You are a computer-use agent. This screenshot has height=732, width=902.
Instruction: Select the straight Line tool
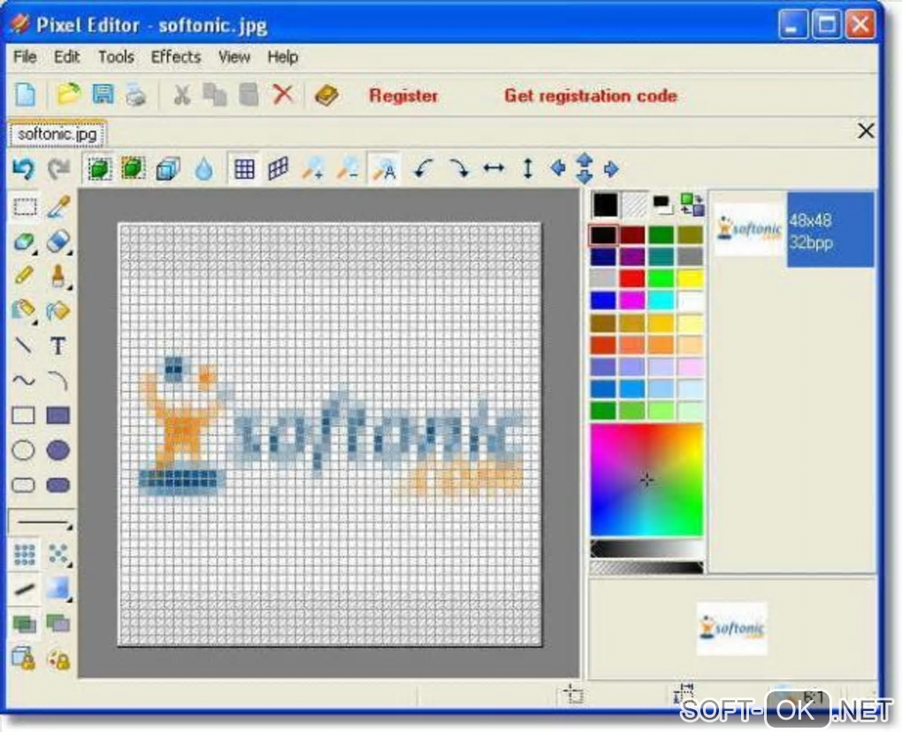[x=23, y=345]
